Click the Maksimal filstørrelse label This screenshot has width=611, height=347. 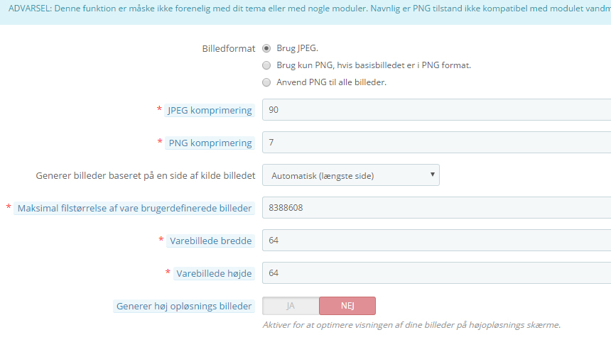(134, 209)
